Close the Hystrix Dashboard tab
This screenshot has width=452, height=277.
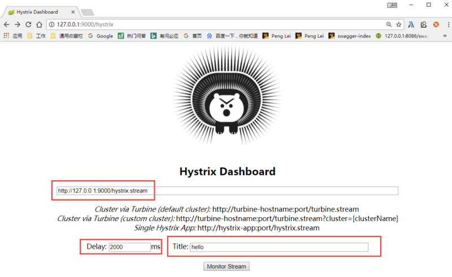coord(73,12)
